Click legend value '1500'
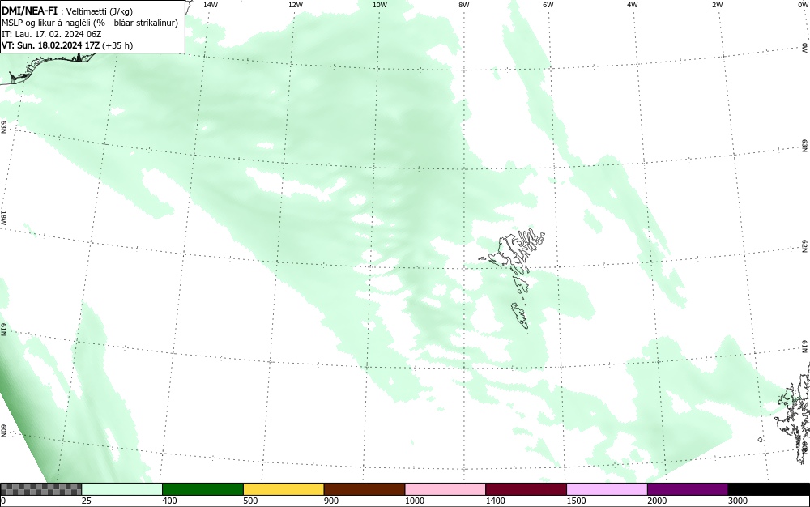This screenshot has width=810, height=507. pos(576,501)
